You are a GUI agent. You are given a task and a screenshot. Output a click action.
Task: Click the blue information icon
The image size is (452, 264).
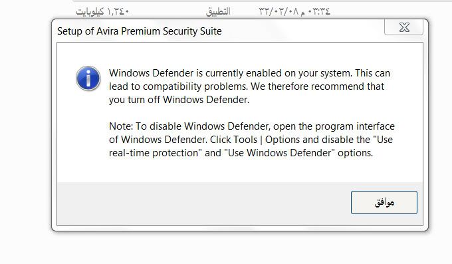coord(88,78)
